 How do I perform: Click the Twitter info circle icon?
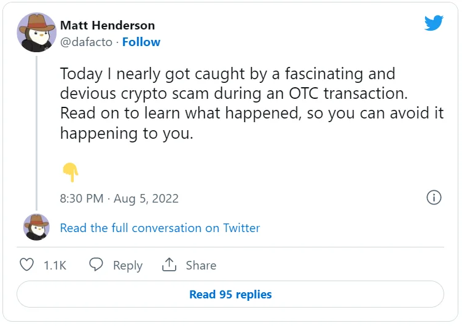(434, 198)
